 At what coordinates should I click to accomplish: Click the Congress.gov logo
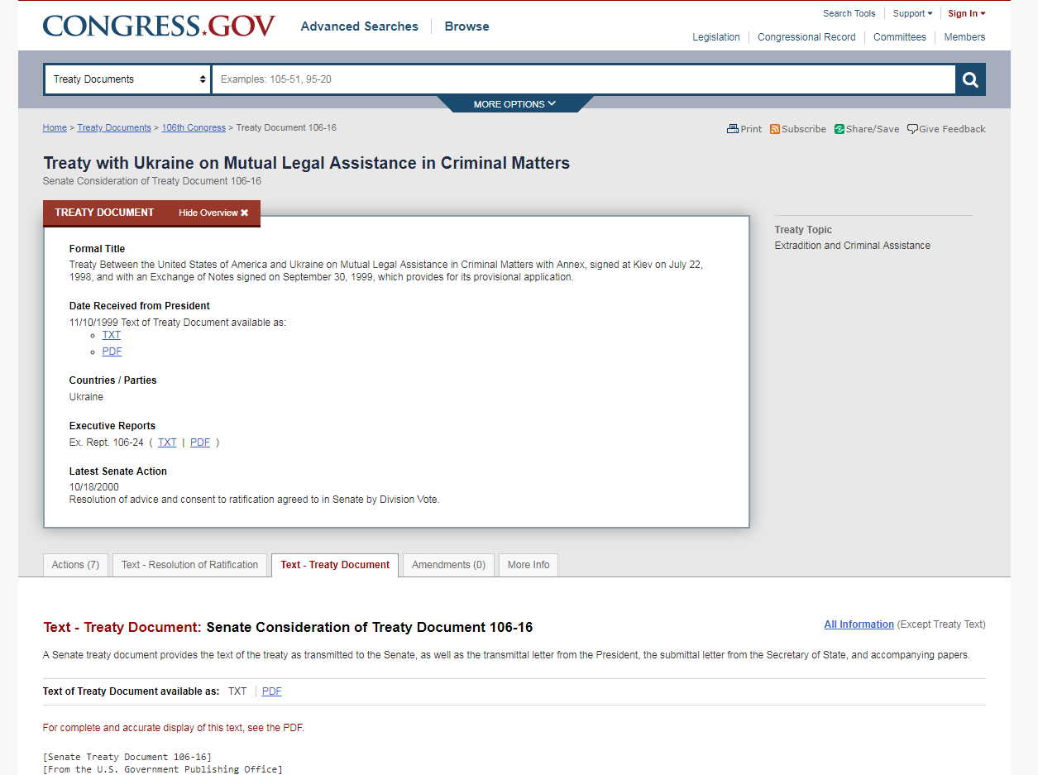pyautogui.click(x=159, y=26)
